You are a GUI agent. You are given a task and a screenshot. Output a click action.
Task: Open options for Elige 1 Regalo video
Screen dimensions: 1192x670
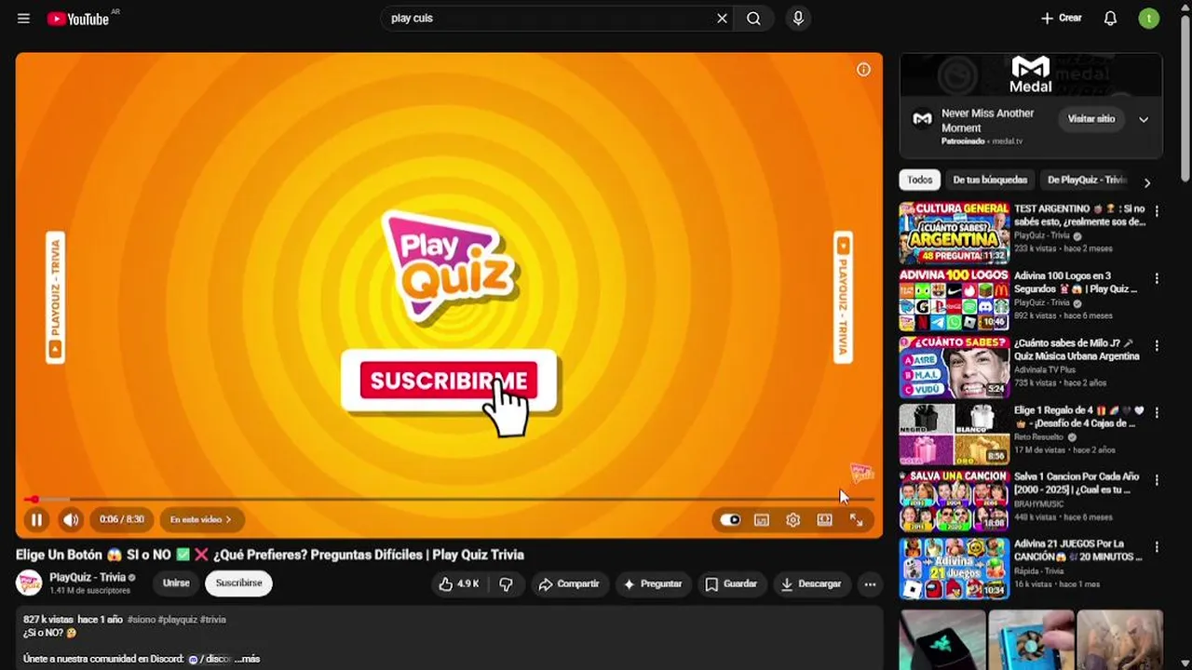pyautogui.click(x=1157, y=412)
